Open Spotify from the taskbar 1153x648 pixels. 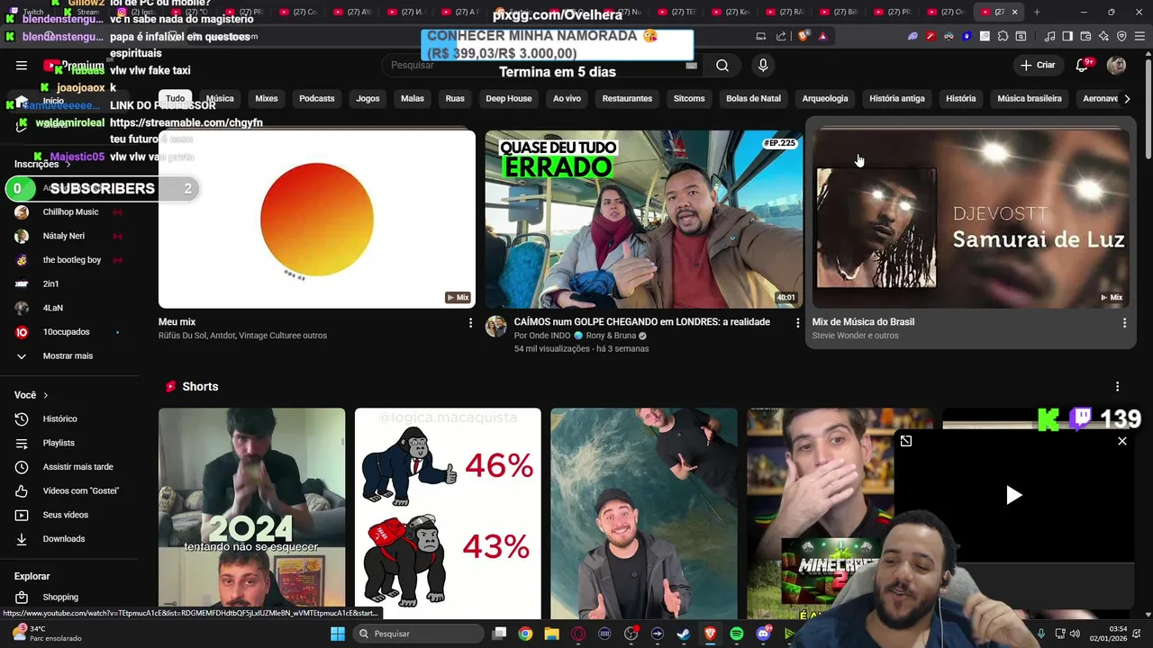click(x=737, y=634)
